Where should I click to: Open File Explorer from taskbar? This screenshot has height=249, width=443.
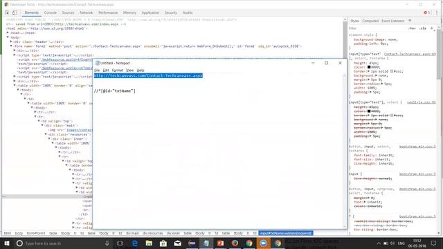click(x=149, y=243)
